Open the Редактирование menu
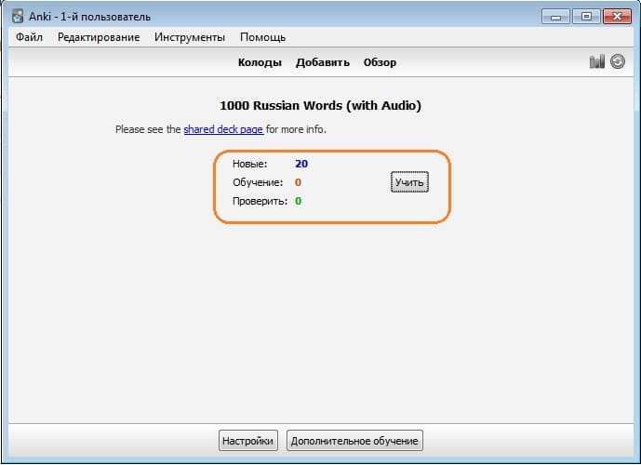The width and height of the screenshot is (641, 465). tap(99, 37)
